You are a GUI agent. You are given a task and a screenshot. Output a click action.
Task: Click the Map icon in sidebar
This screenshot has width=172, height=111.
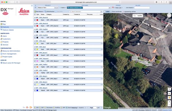[x=1, y=24]
